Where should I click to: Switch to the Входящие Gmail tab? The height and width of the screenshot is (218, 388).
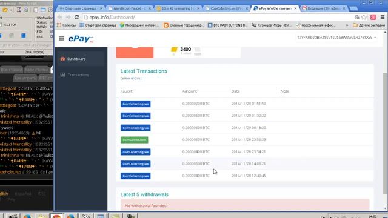(x=324, y=8)
